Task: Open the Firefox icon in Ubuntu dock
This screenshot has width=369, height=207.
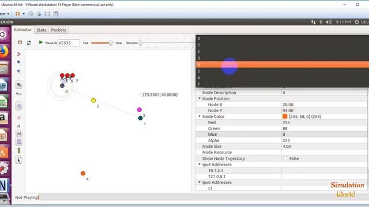Action: [4, 51]
